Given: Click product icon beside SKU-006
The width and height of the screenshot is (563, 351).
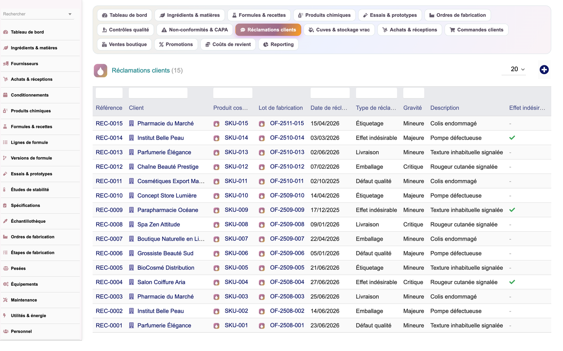Looking at the screenshot, I should (216, 254).
